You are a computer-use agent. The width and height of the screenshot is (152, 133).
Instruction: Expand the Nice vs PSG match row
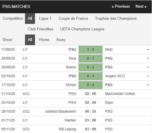point(148,58)
